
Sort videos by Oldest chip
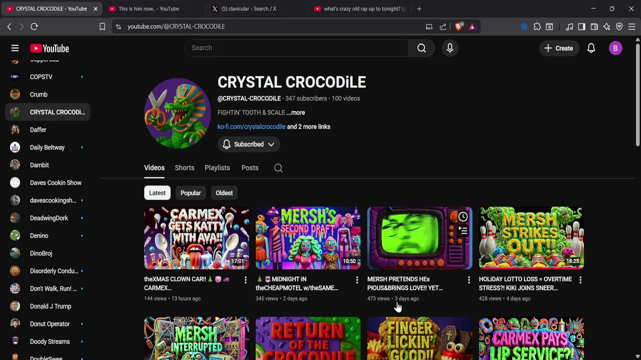(x=224, y=193)
